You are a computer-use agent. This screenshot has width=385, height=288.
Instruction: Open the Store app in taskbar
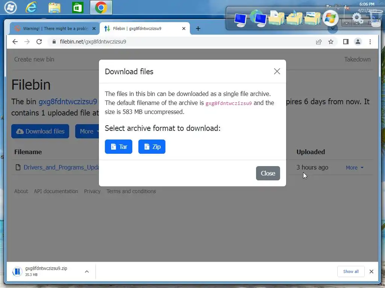(77, 7)
